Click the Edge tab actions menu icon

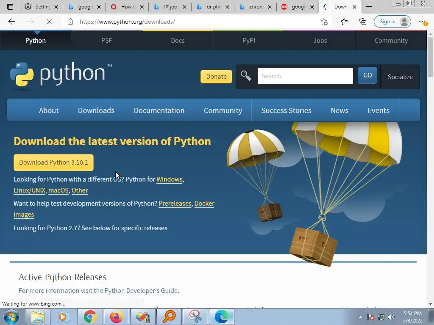pos(10,7)
